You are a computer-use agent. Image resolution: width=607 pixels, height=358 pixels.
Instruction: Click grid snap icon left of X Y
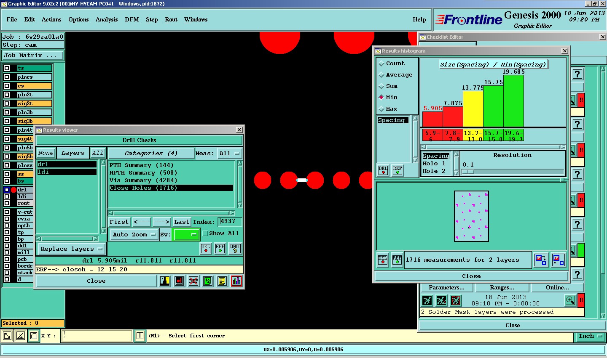coord(34,336)
